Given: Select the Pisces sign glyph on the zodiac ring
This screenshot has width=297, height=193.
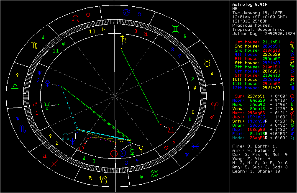Looking at the screenshot, I should [x=194, y=146].
